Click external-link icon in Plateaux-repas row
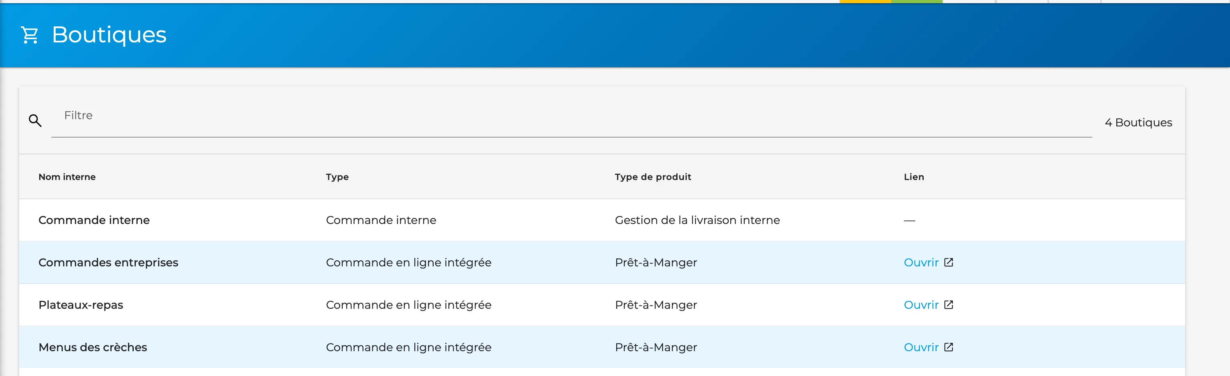This screenshot has height=376, width=1230. tap(948, 305)
